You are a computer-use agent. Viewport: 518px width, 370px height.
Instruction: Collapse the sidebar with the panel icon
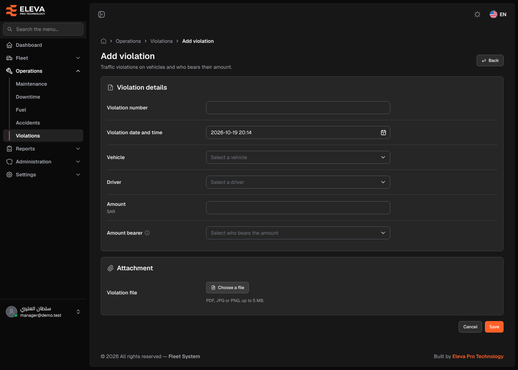pyautogui.click(x=101, y=14)
